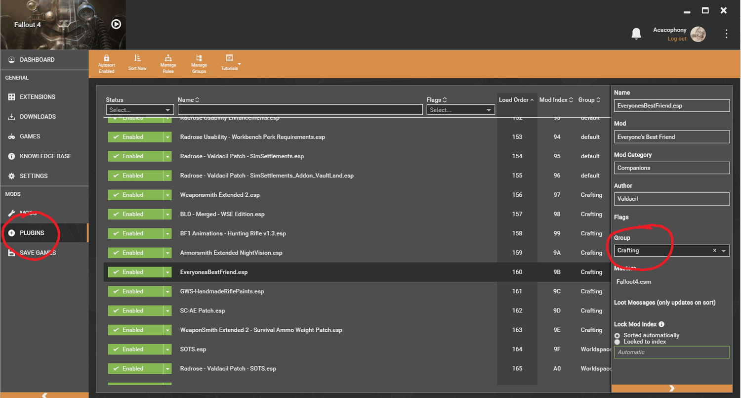Click the Fallout 4 play button
Screen dimensions: 741x398
pos(116,24)
